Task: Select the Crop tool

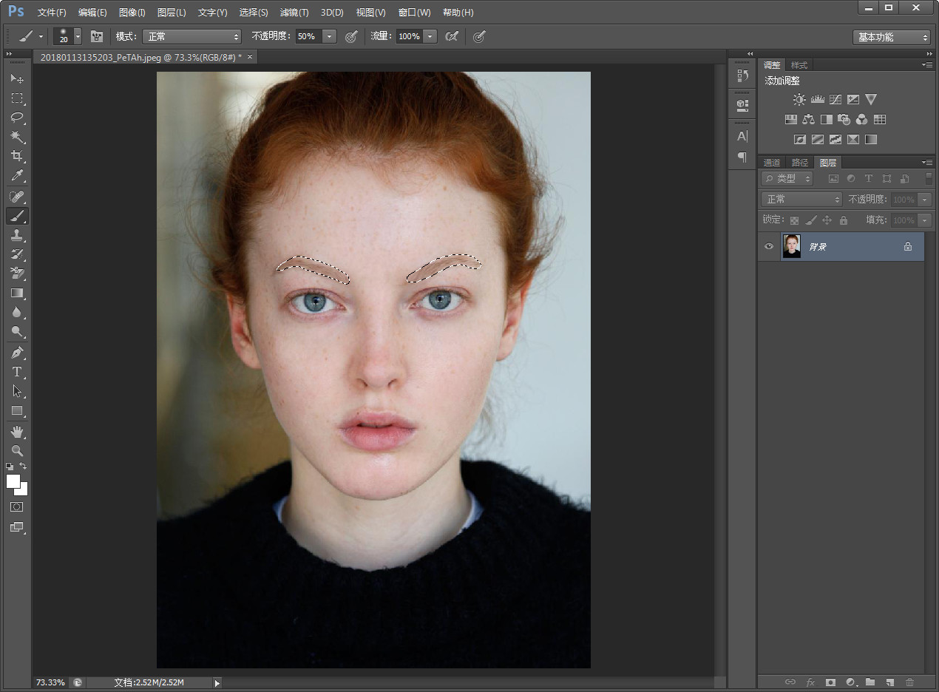Action: tap(17, 156)
